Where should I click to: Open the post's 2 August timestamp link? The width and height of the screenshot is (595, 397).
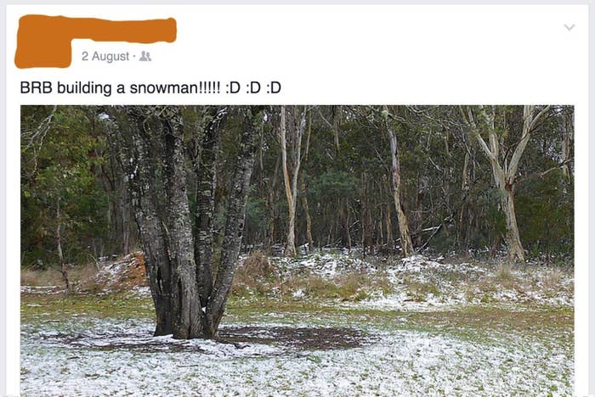click(x=105, y=56)
